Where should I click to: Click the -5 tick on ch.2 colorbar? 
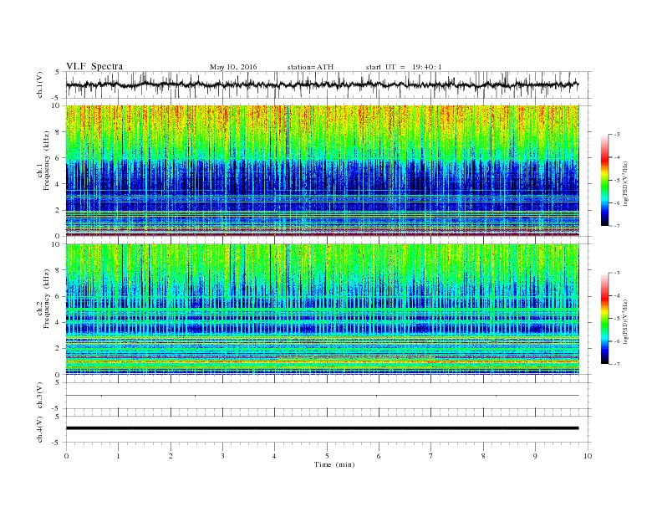(616, 319)
